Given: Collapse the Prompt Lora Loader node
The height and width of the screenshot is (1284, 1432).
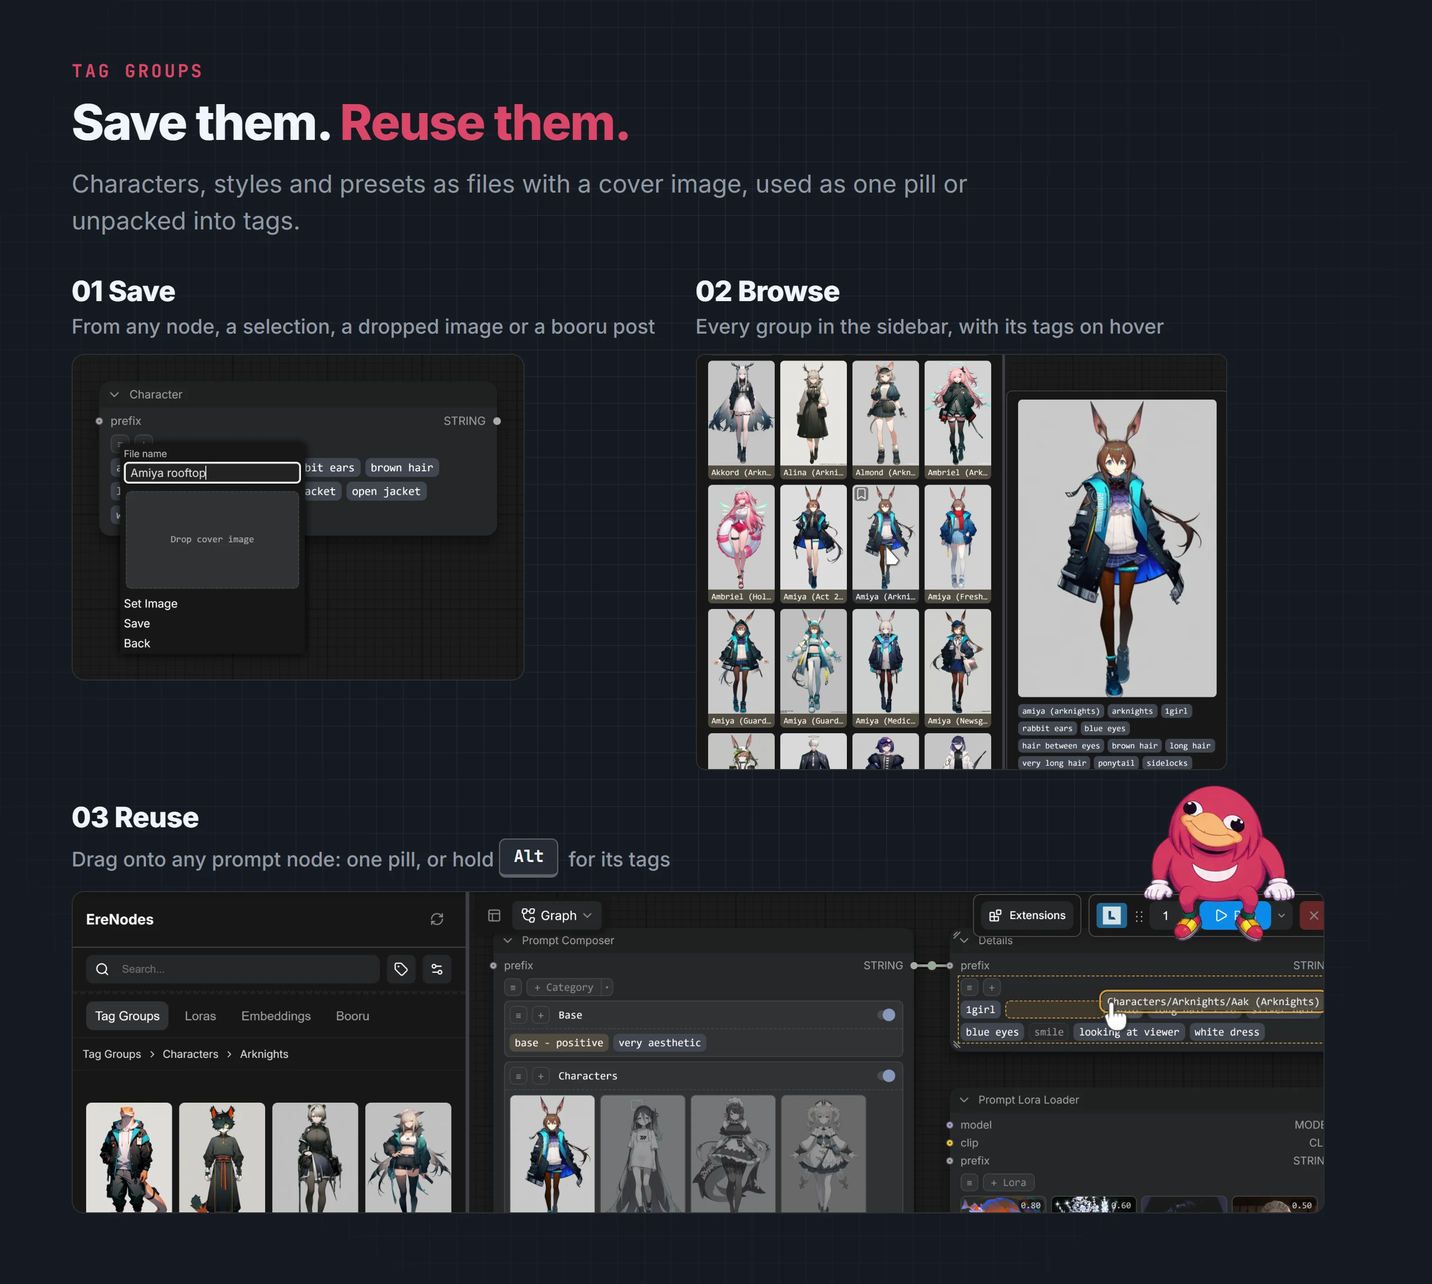Looking at the screenshot, I should tap(964, 1100).
